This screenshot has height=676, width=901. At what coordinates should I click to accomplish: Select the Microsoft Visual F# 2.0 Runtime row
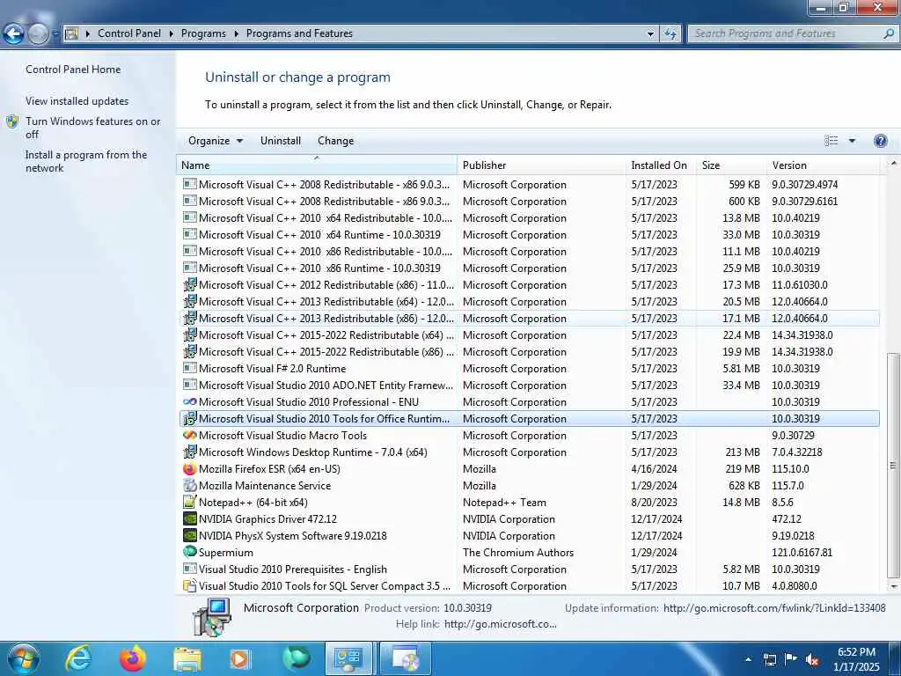point(529,369)
